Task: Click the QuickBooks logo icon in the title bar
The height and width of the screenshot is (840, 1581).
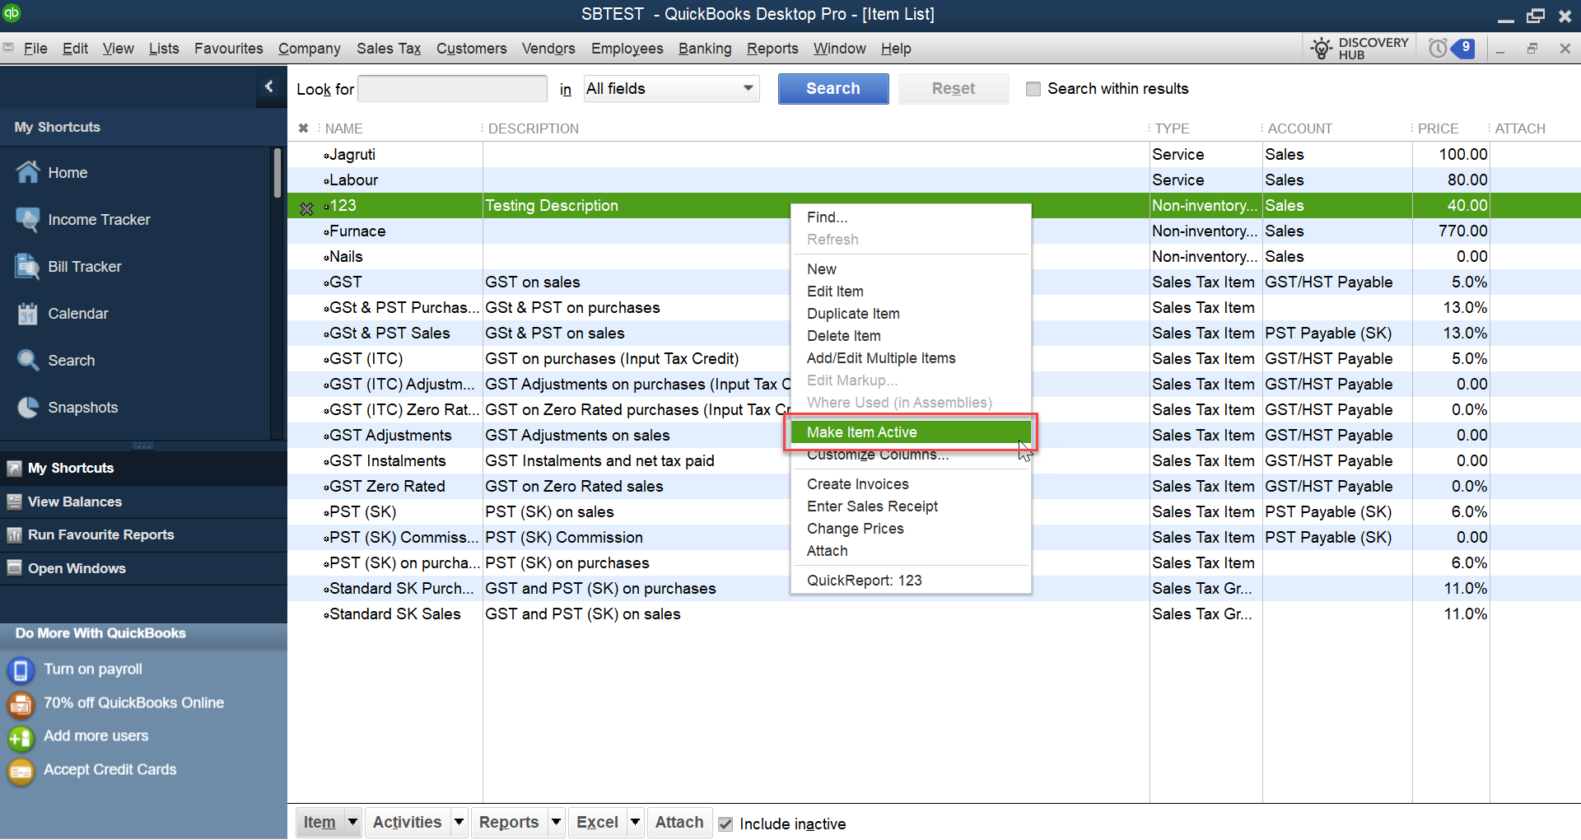Action: pos(12,13)
